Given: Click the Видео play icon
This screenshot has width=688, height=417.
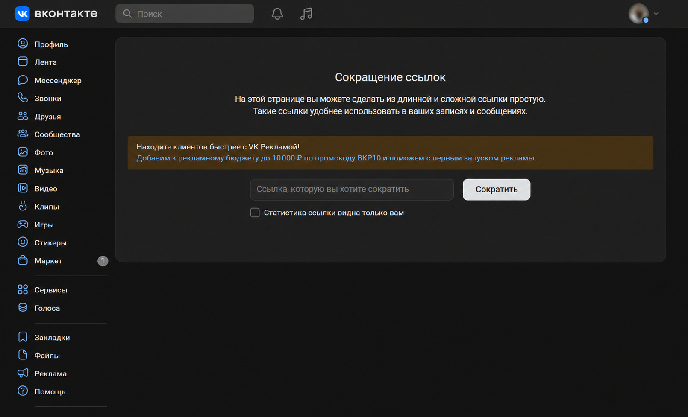Looking at the screenshot, I should (x=23, y=188).
